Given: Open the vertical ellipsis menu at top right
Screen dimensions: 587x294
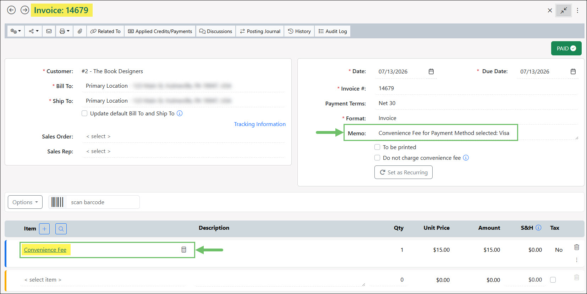Looking at the screenshot, I should [577, 10].
